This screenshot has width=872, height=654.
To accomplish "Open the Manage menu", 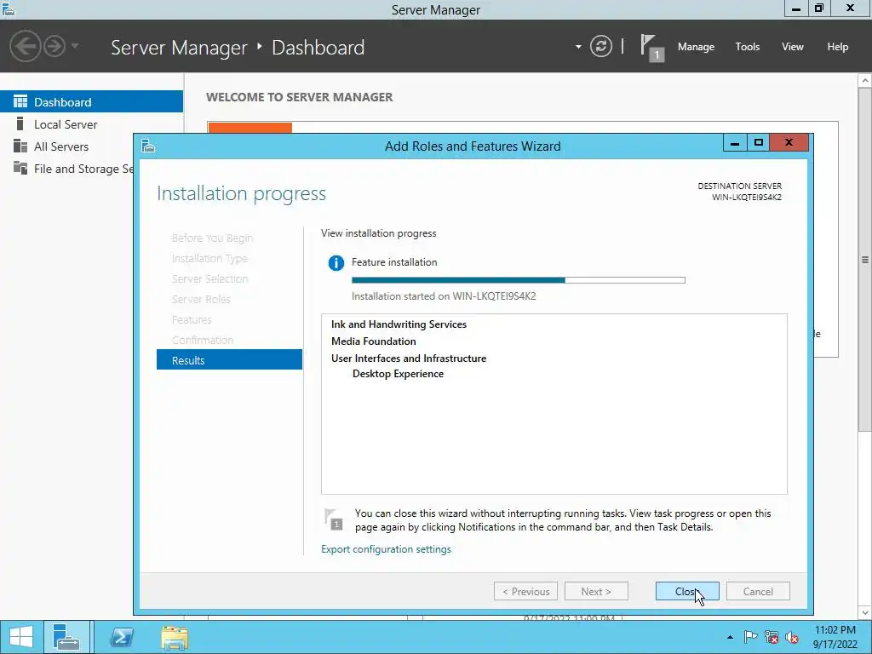I will [696, 47].
